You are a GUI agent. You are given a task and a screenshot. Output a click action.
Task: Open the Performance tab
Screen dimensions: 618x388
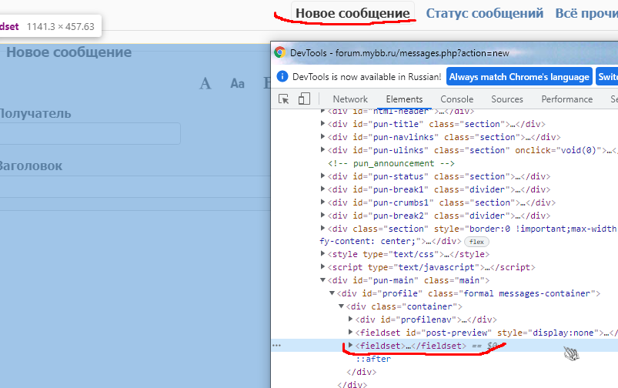coord(566,99)
